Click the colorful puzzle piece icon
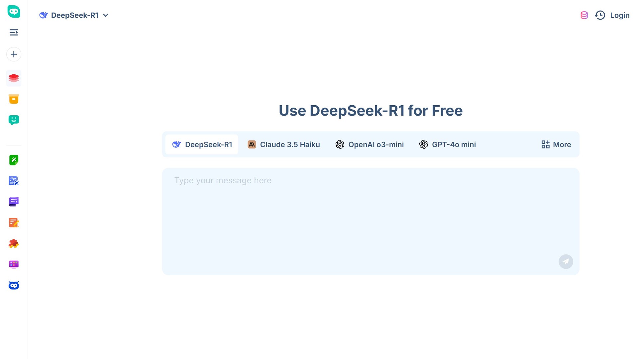638x359 pixels. 14,243
